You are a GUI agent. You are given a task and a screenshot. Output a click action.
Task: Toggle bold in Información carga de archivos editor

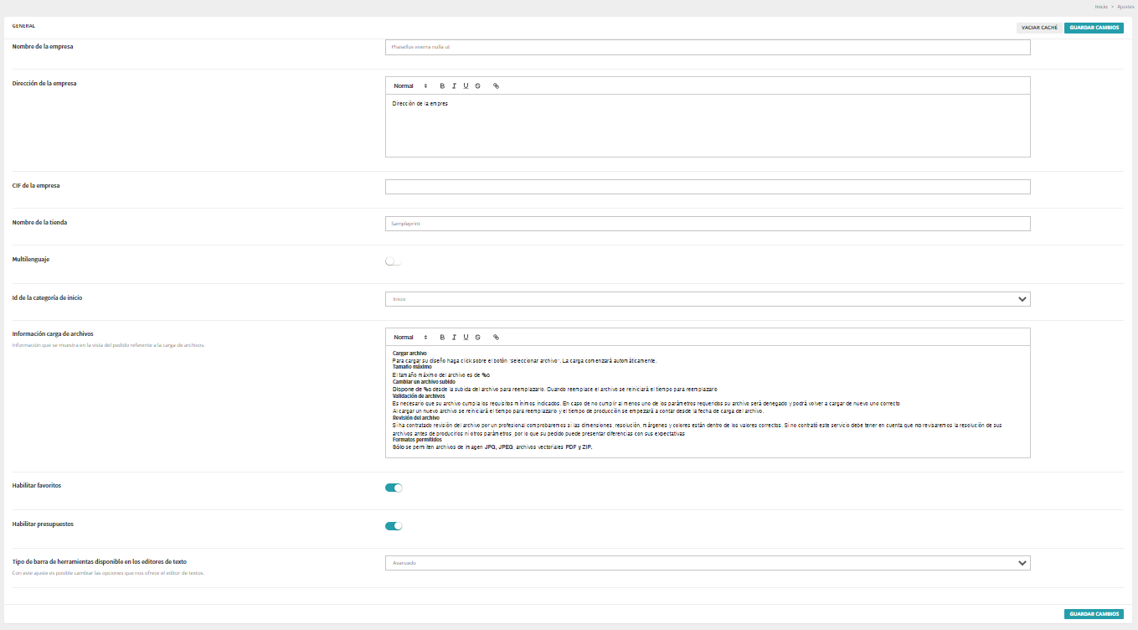pos(442,338)
